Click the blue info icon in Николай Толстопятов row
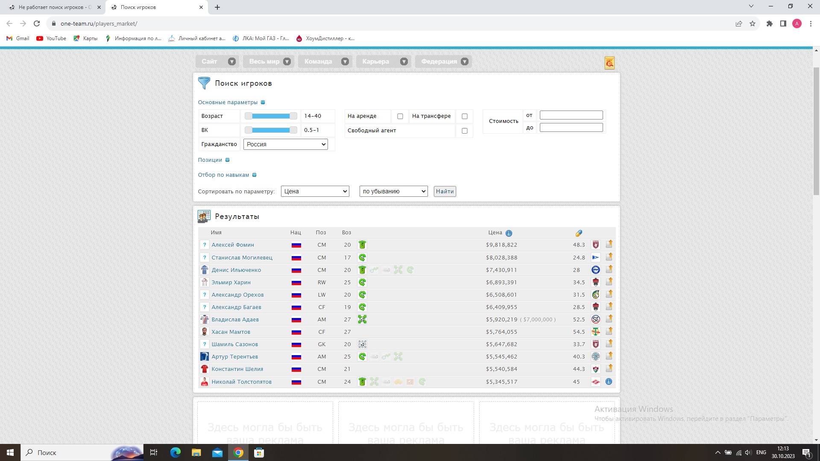The width and height of the screenshot is (820, 461). 609,382
